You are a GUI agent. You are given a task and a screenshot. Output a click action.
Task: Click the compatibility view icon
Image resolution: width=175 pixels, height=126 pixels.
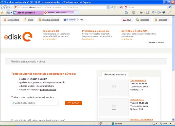click(112, 7)
